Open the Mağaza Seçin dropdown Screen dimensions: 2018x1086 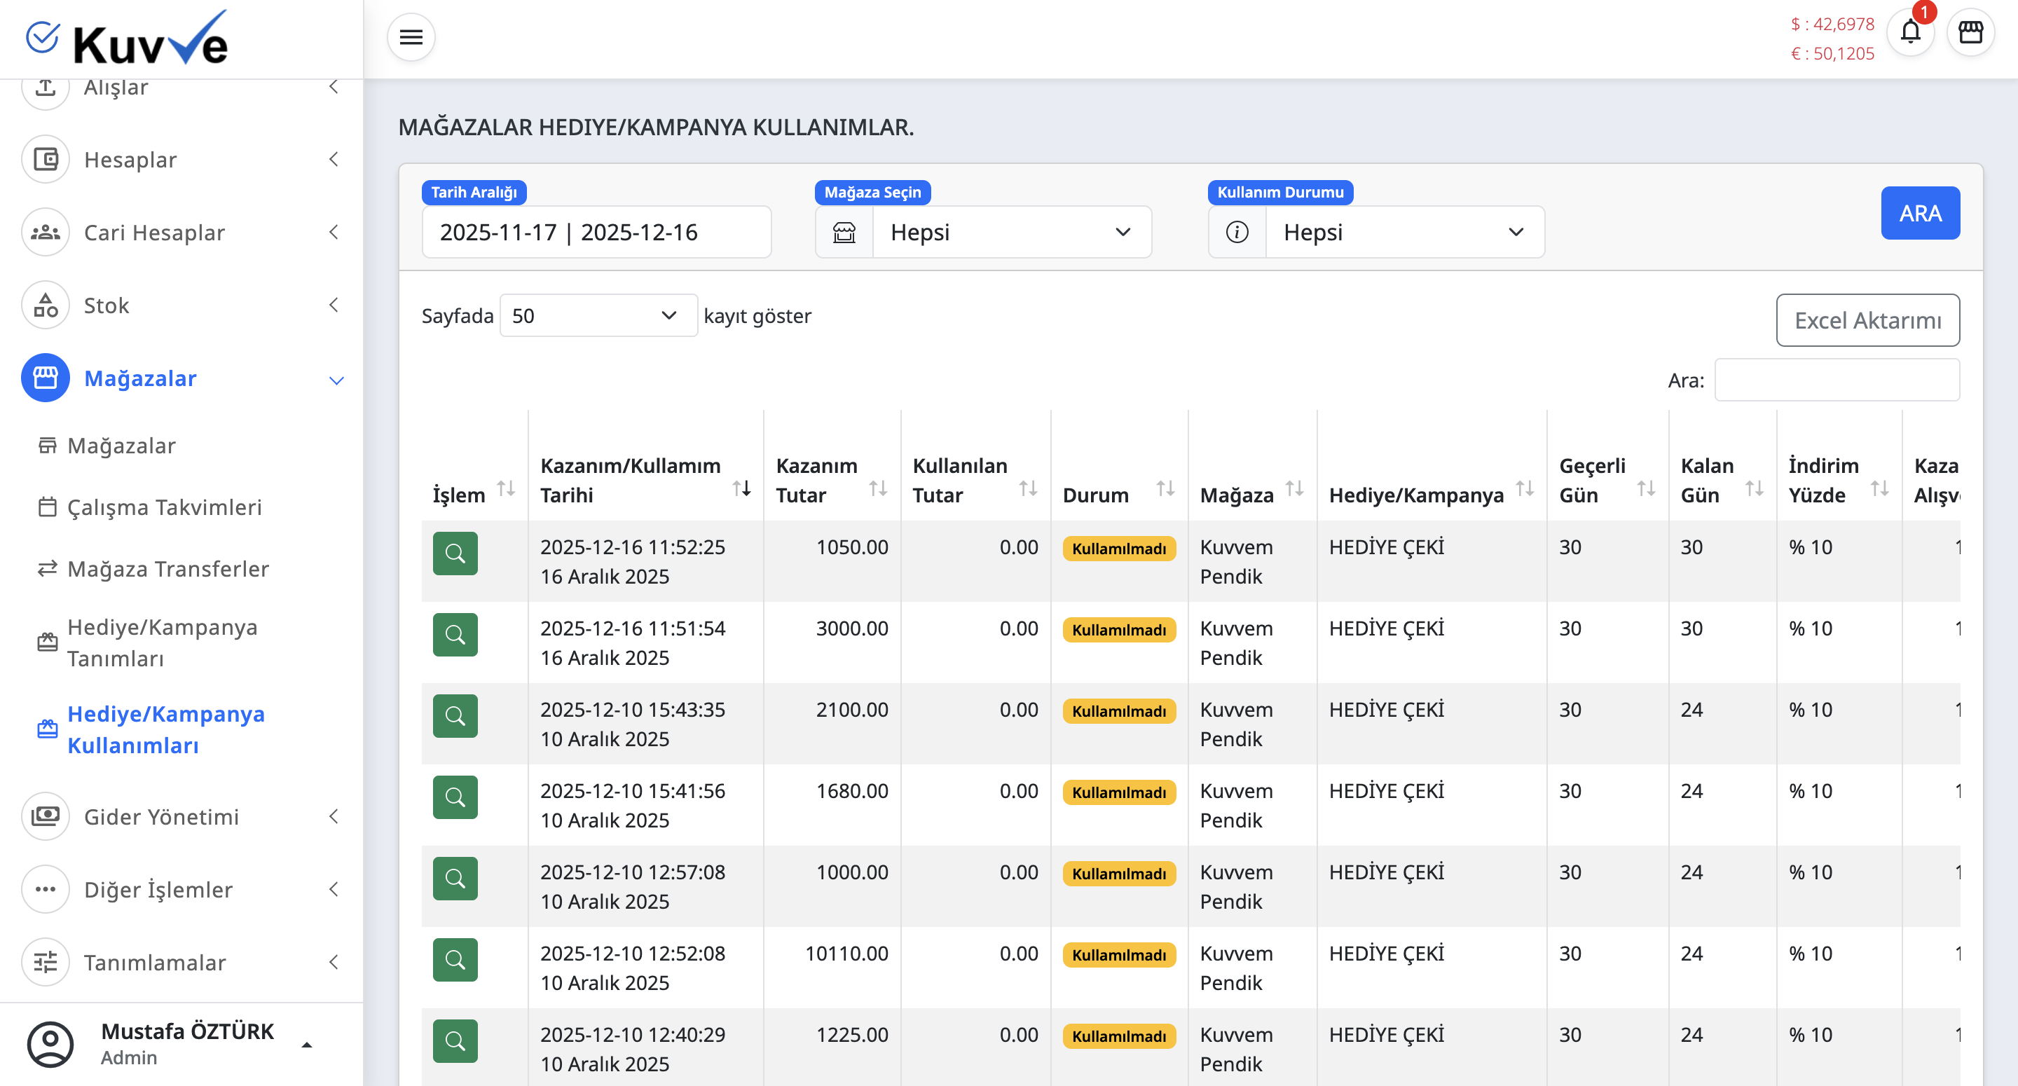(1010, 232)
